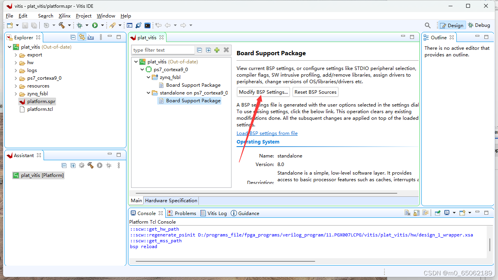Open the Load BSP settings from file link
This screenshot has width=498, height=280.
267,133
